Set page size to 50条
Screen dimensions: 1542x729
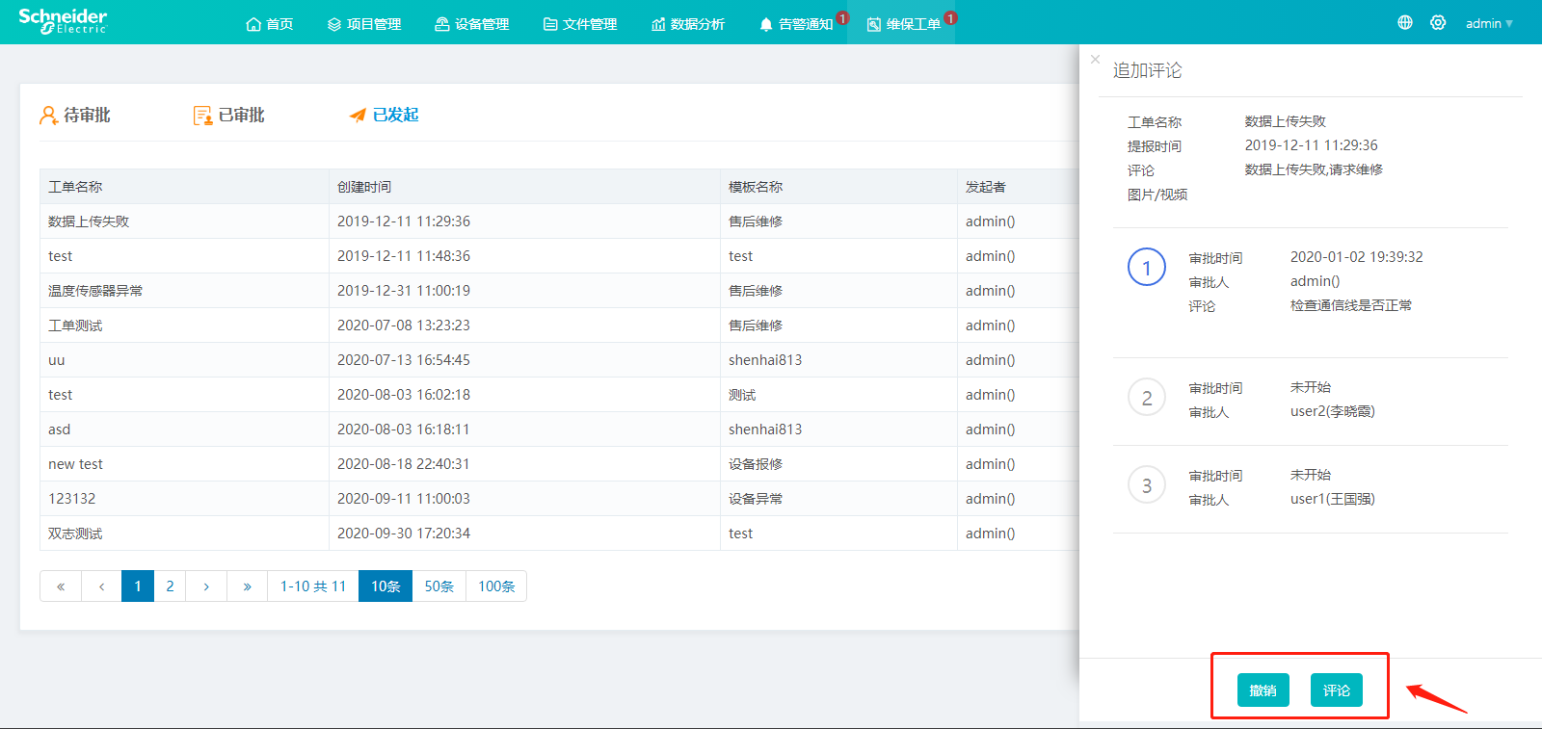(439, 586)
